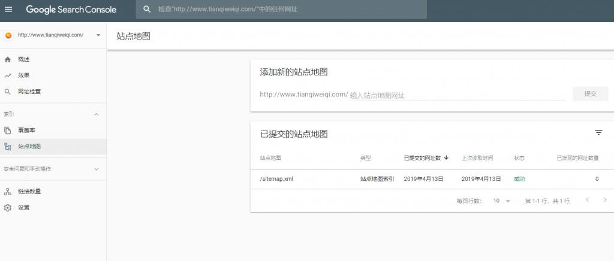Viewport: 614px width, 261px height.
Task: Open the property selector dropdown
Action: coord(98,35)
